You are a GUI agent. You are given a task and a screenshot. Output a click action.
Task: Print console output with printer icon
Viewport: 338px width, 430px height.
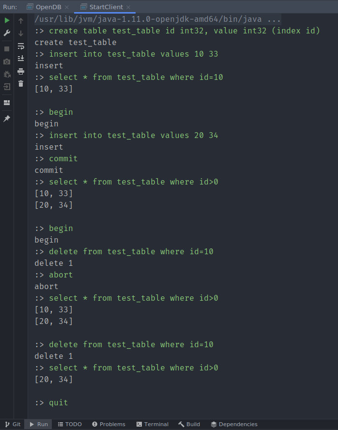click(x=21, y=71)
